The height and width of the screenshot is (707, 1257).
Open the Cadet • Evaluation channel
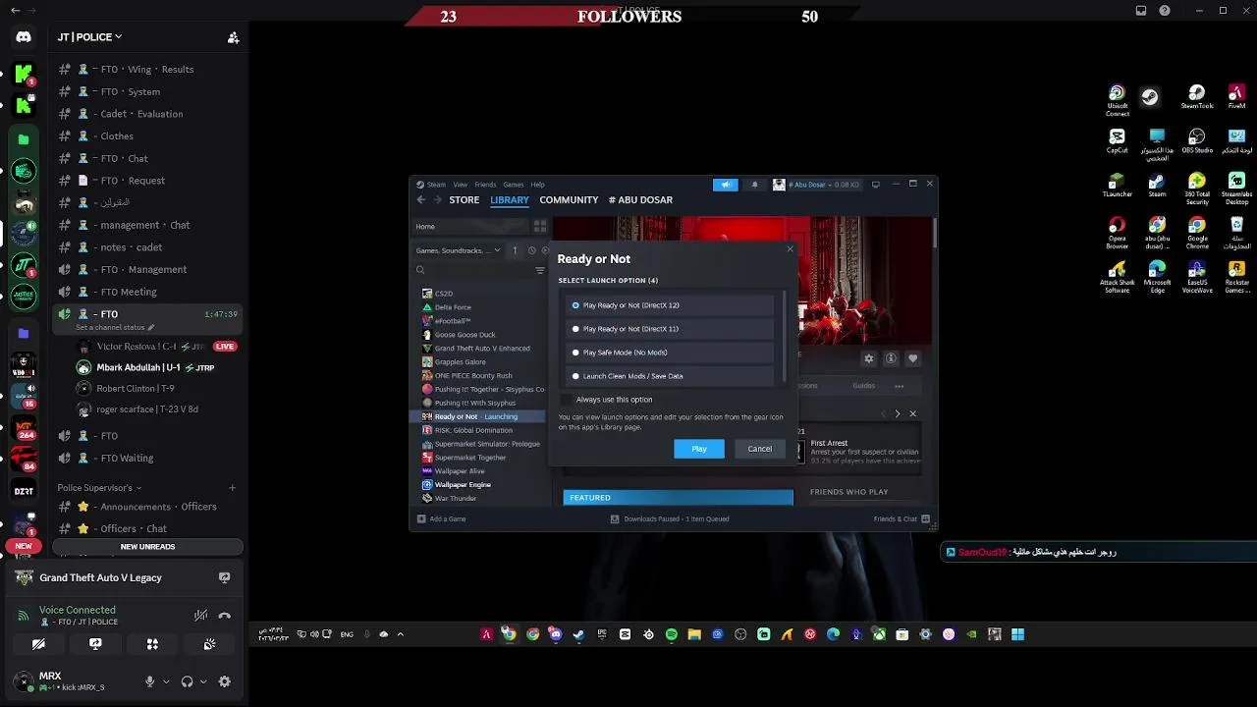click(x=147, y=114)
